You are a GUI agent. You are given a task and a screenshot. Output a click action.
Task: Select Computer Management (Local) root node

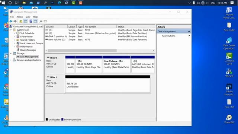coord(28,26)
